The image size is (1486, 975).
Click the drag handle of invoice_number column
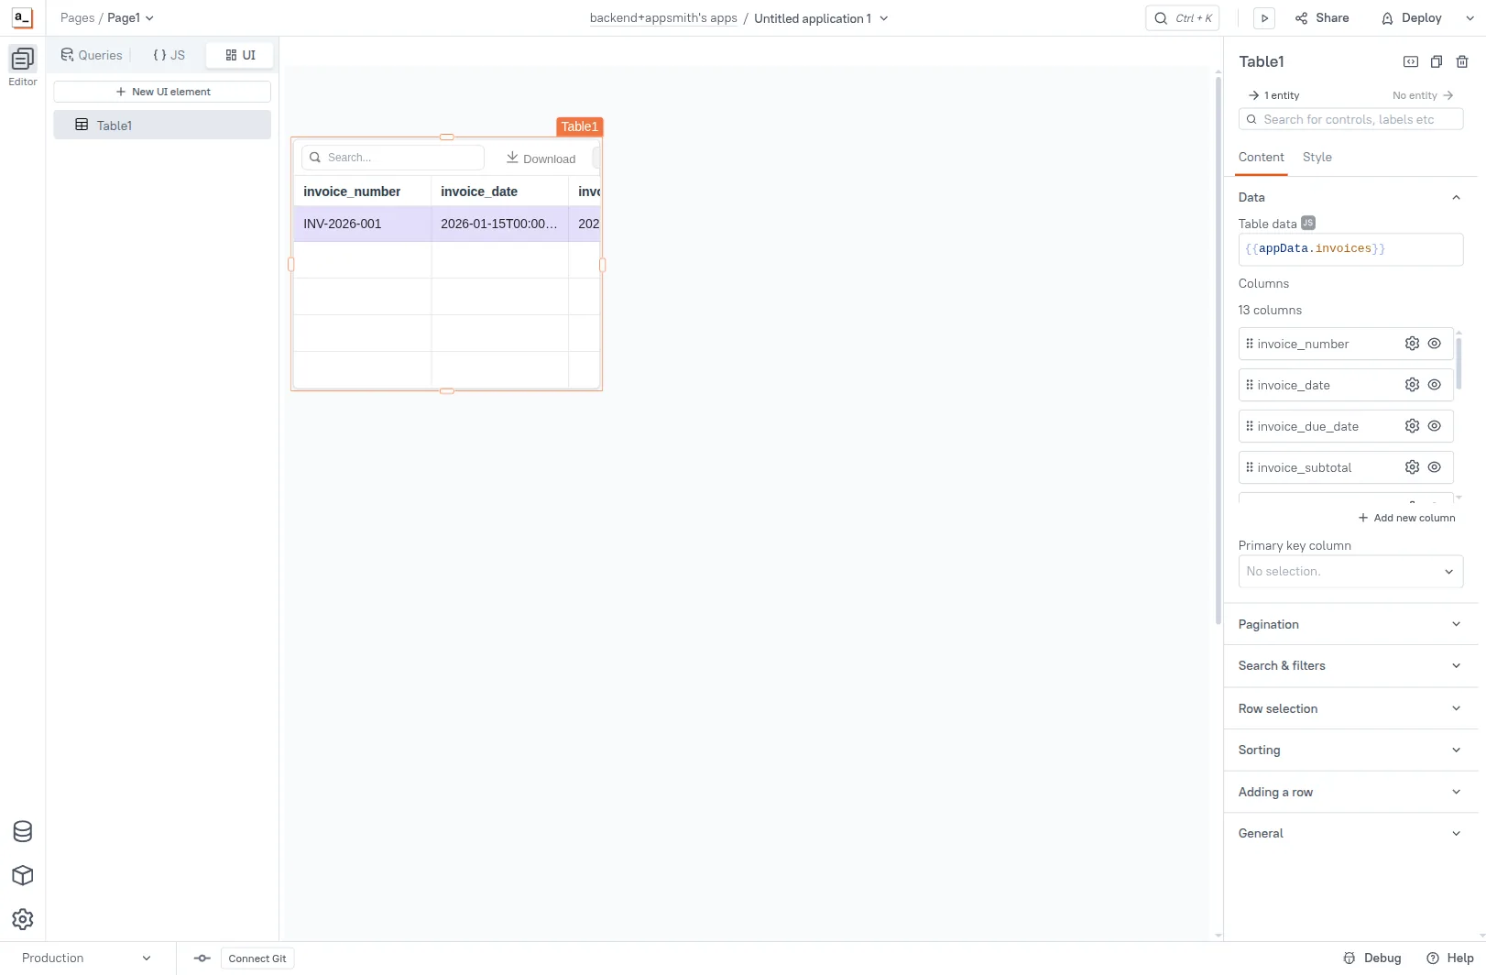point(1250,344)
